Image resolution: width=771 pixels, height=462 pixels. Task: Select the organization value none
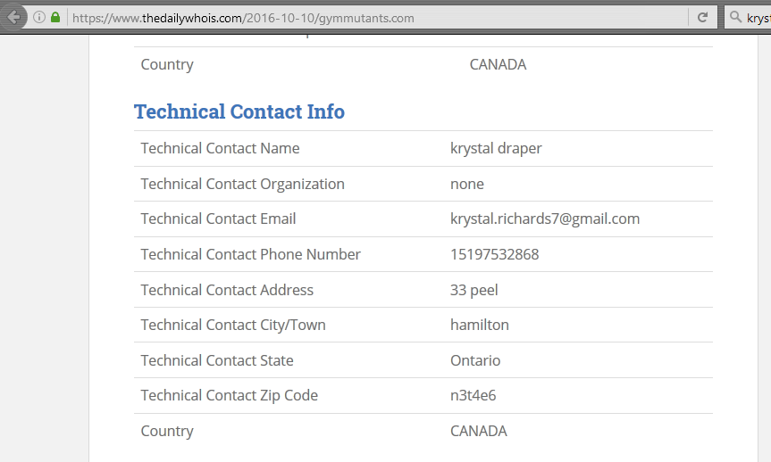tap(466, 184)
